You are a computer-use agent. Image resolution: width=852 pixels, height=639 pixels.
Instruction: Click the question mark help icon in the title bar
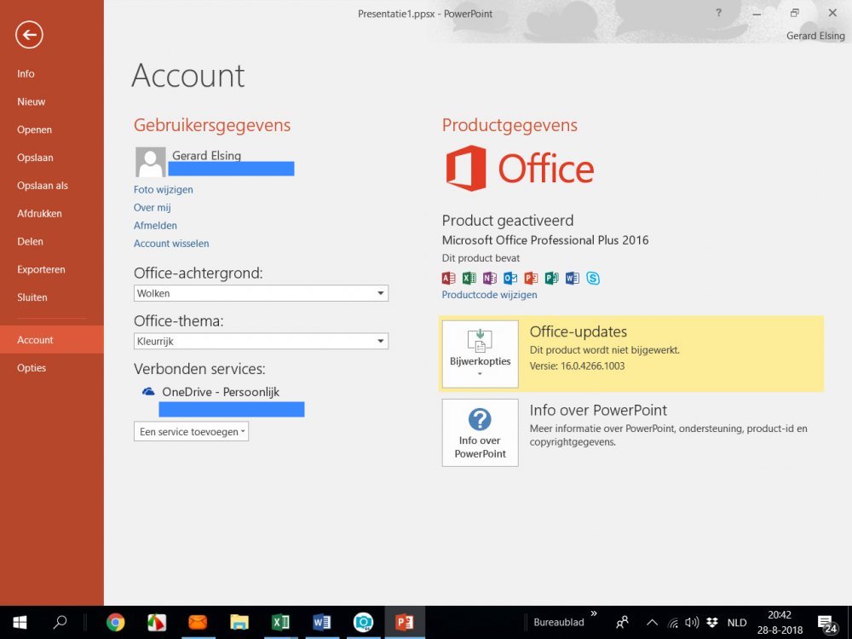tap(718, 13)
